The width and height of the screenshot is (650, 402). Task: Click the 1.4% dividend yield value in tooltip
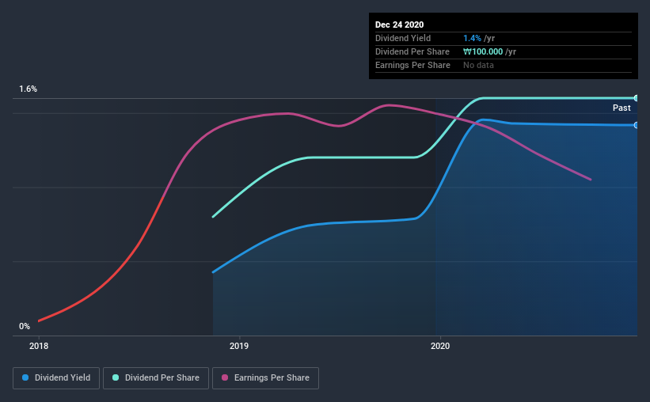pyautogui.click(x=472, y=38)
